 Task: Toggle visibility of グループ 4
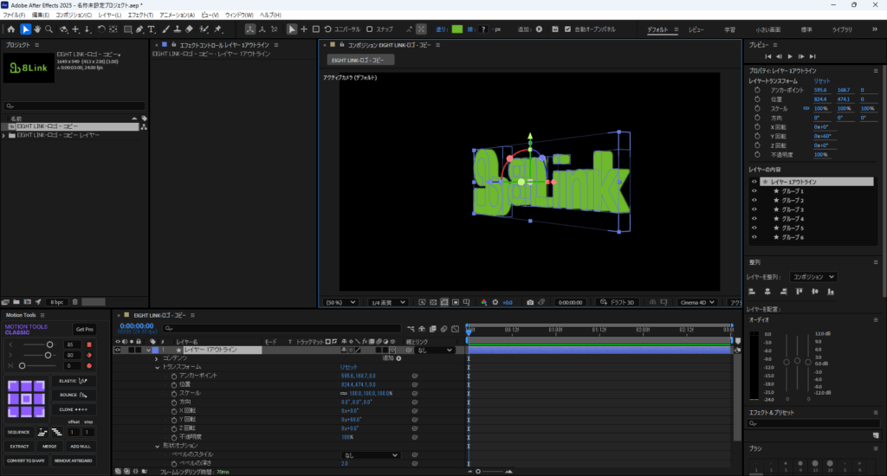[x=754, y=219]
